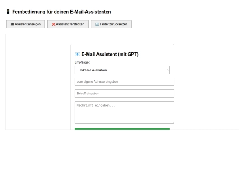Click the 'Empfänger:' label
Image resolution: width=244 pixels, height=183 pixels.
(82, 62)
